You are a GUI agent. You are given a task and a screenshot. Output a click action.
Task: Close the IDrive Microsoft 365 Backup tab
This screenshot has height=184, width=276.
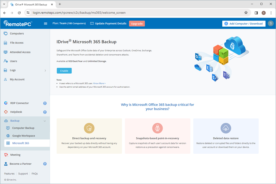(52, 4)
